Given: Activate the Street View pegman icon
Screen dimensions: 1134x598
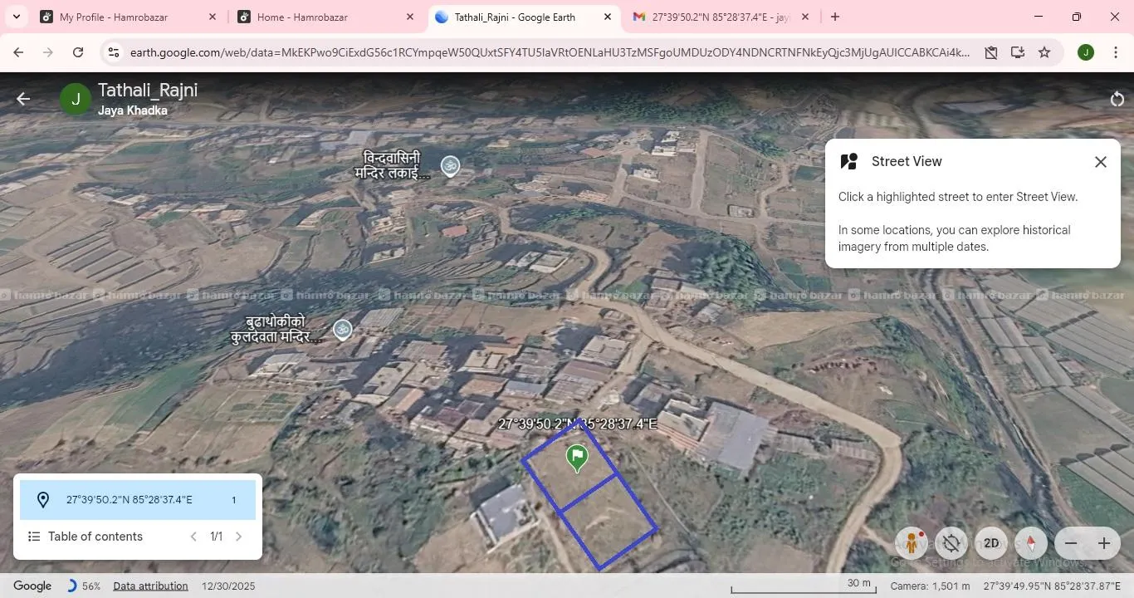Looking at the screenshot, I should tap(912, 543).
